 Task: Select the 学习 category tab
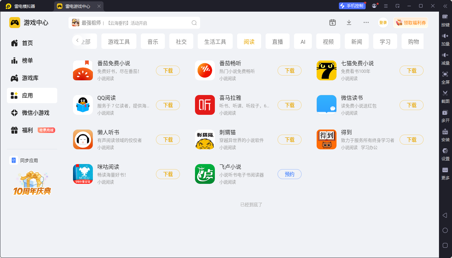385,41
